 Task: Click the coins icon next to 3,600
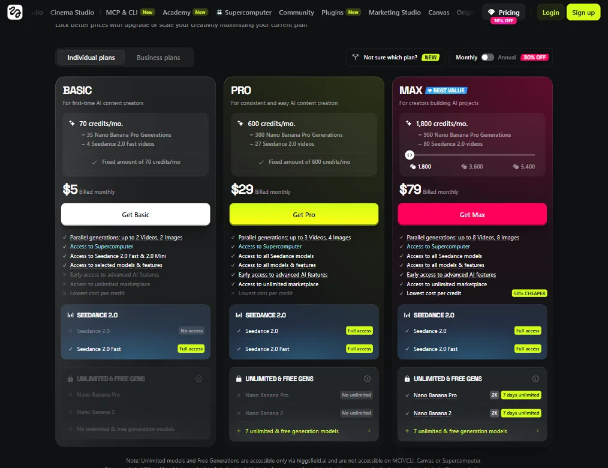click(x=464, y=166)
